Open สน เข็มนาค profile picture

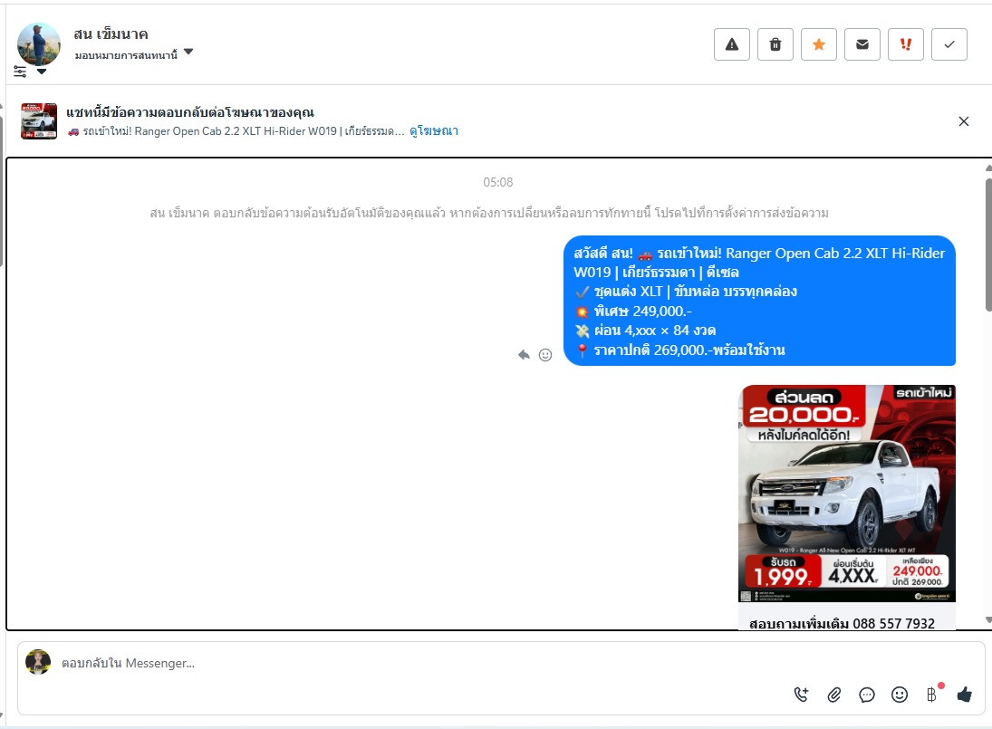pos(39,44)
